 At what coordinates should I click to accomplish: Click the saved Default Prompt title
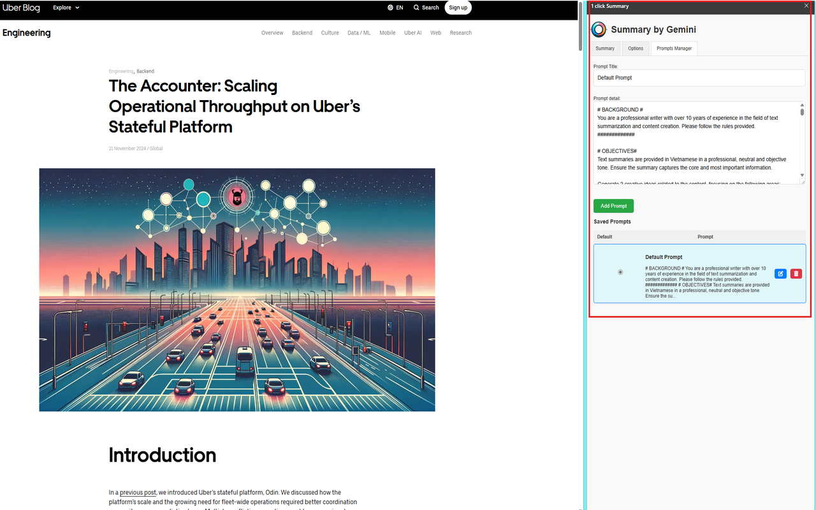664,257
